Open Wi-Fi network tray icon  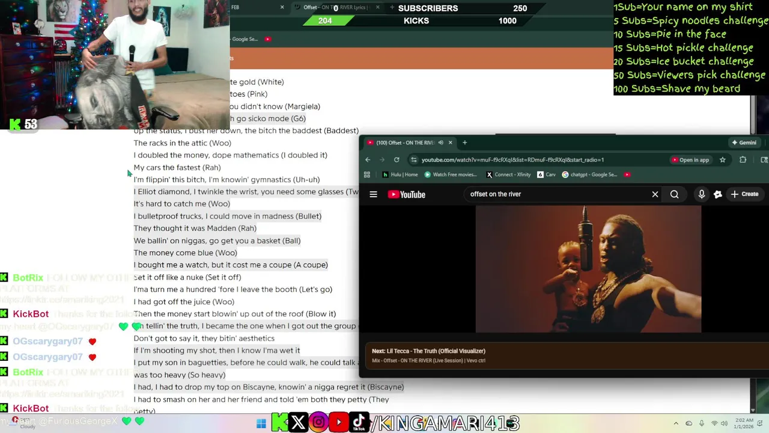[714, 423]
